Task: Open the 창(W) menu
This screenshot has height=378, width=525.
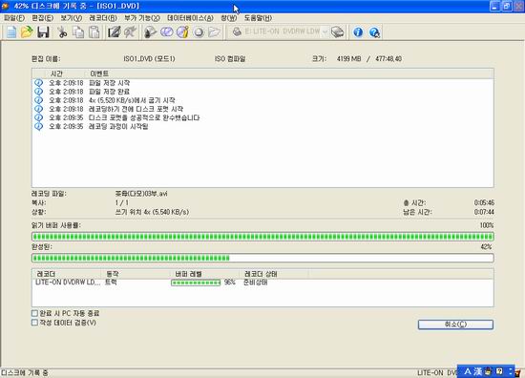Action: click(229, 18)
